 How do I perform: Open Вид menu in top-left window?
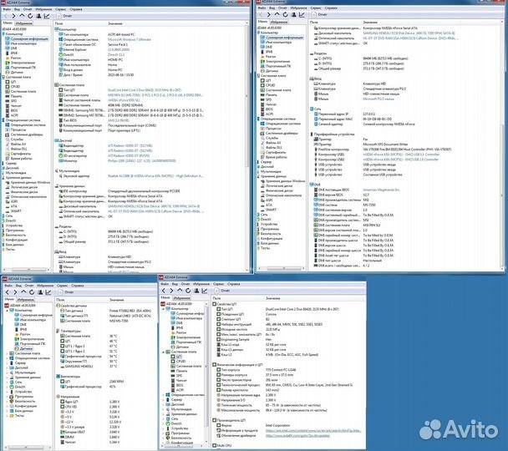[17, 9]
